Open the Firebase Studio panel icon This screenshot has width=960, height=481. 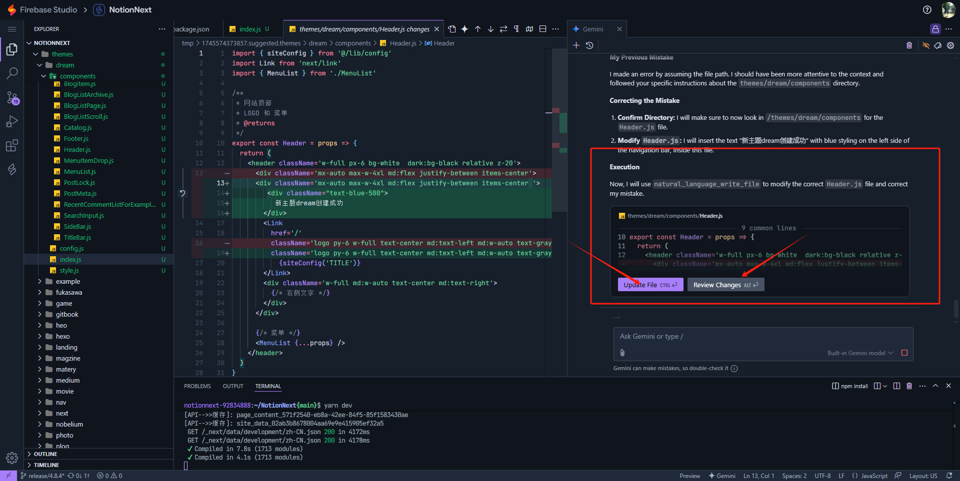pos(12,169)
